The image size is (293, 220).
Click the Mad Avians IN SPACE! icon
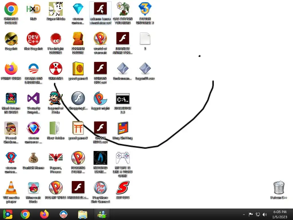pos(11,98)
